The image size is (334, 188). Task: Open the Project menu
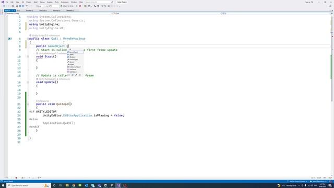[x=29, y=2]
